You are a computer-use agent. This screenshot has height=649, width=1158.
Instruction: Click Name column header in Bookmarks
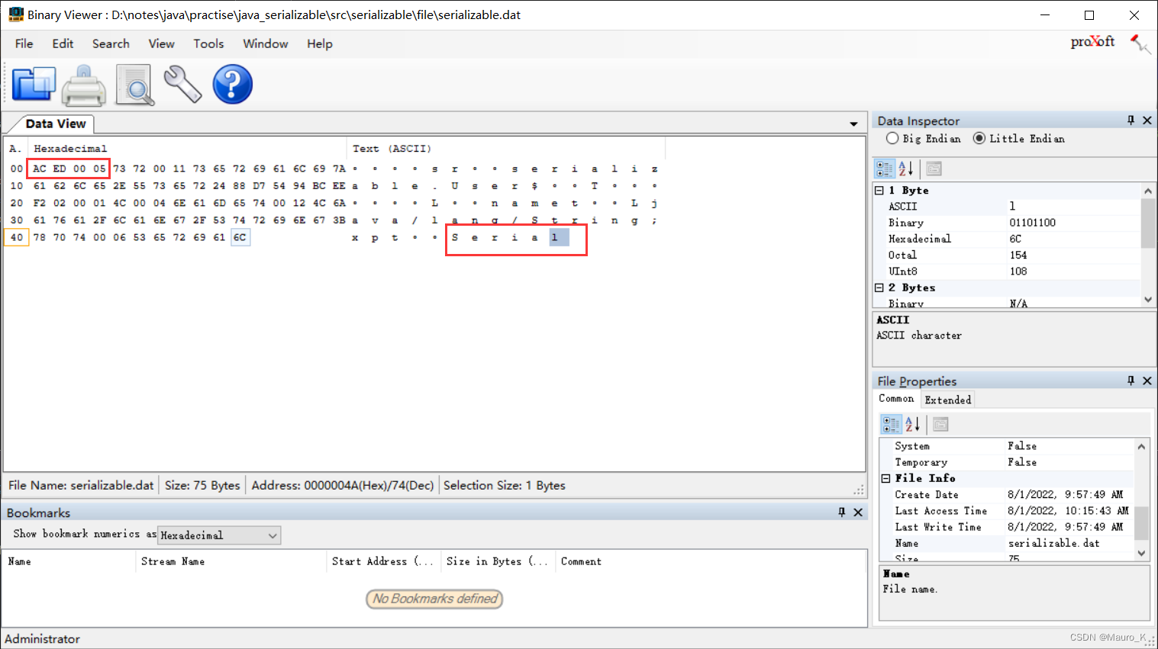coord(69,561)
